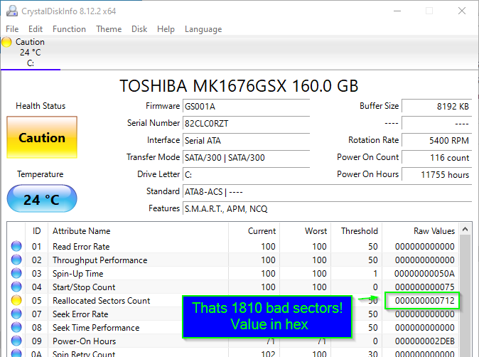
Task: Click the Interface field Serial ATA
Action: coord(246,141)
